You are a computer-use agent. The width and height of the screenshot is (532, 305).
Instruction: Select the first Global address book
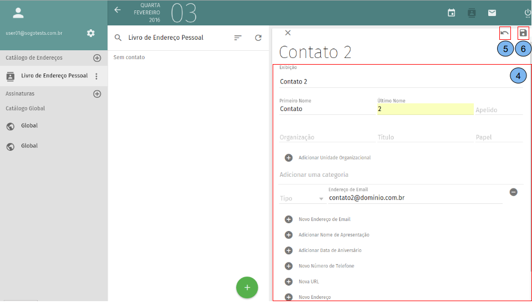(29, 126)
